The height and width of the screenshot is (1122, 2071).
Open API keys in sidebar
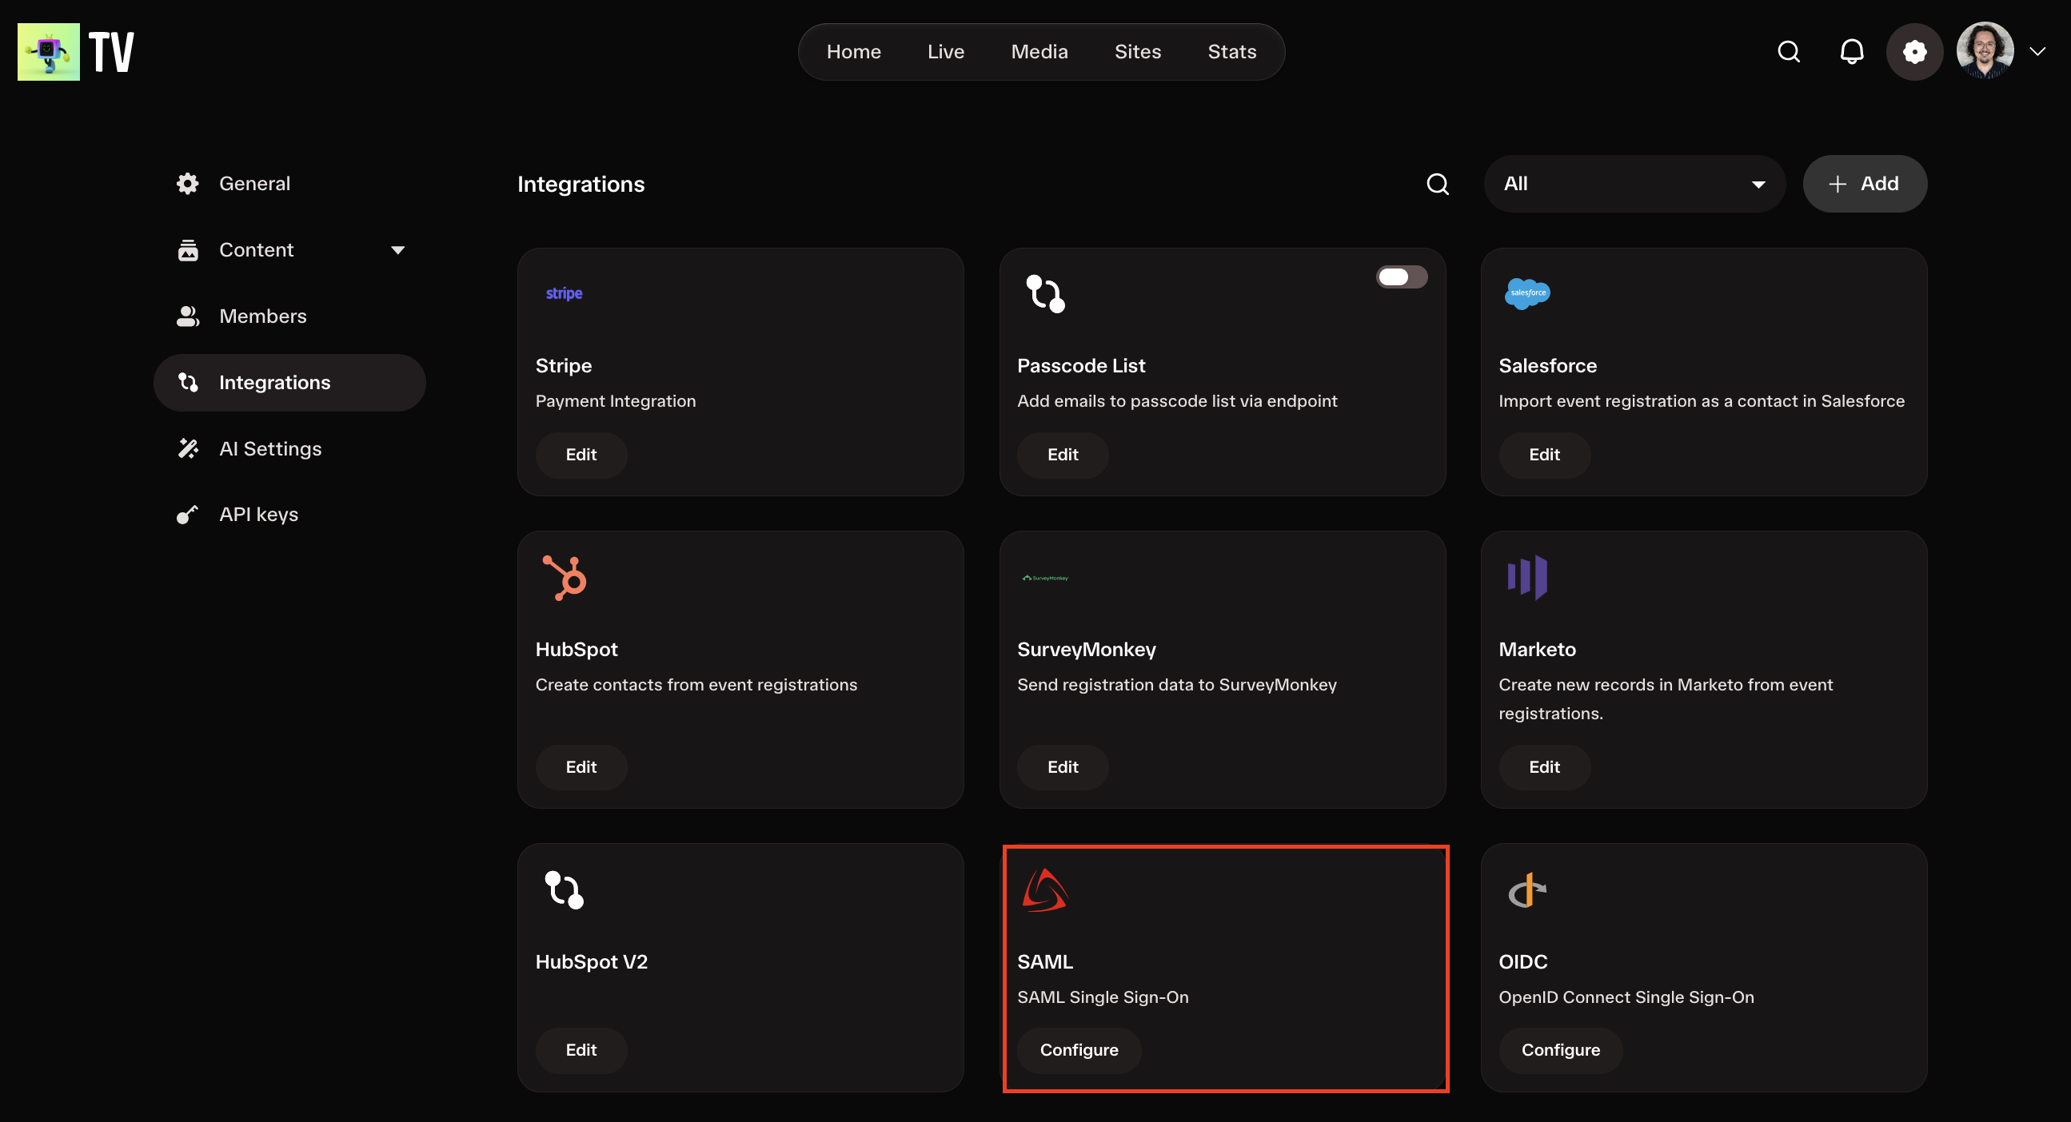289,515
